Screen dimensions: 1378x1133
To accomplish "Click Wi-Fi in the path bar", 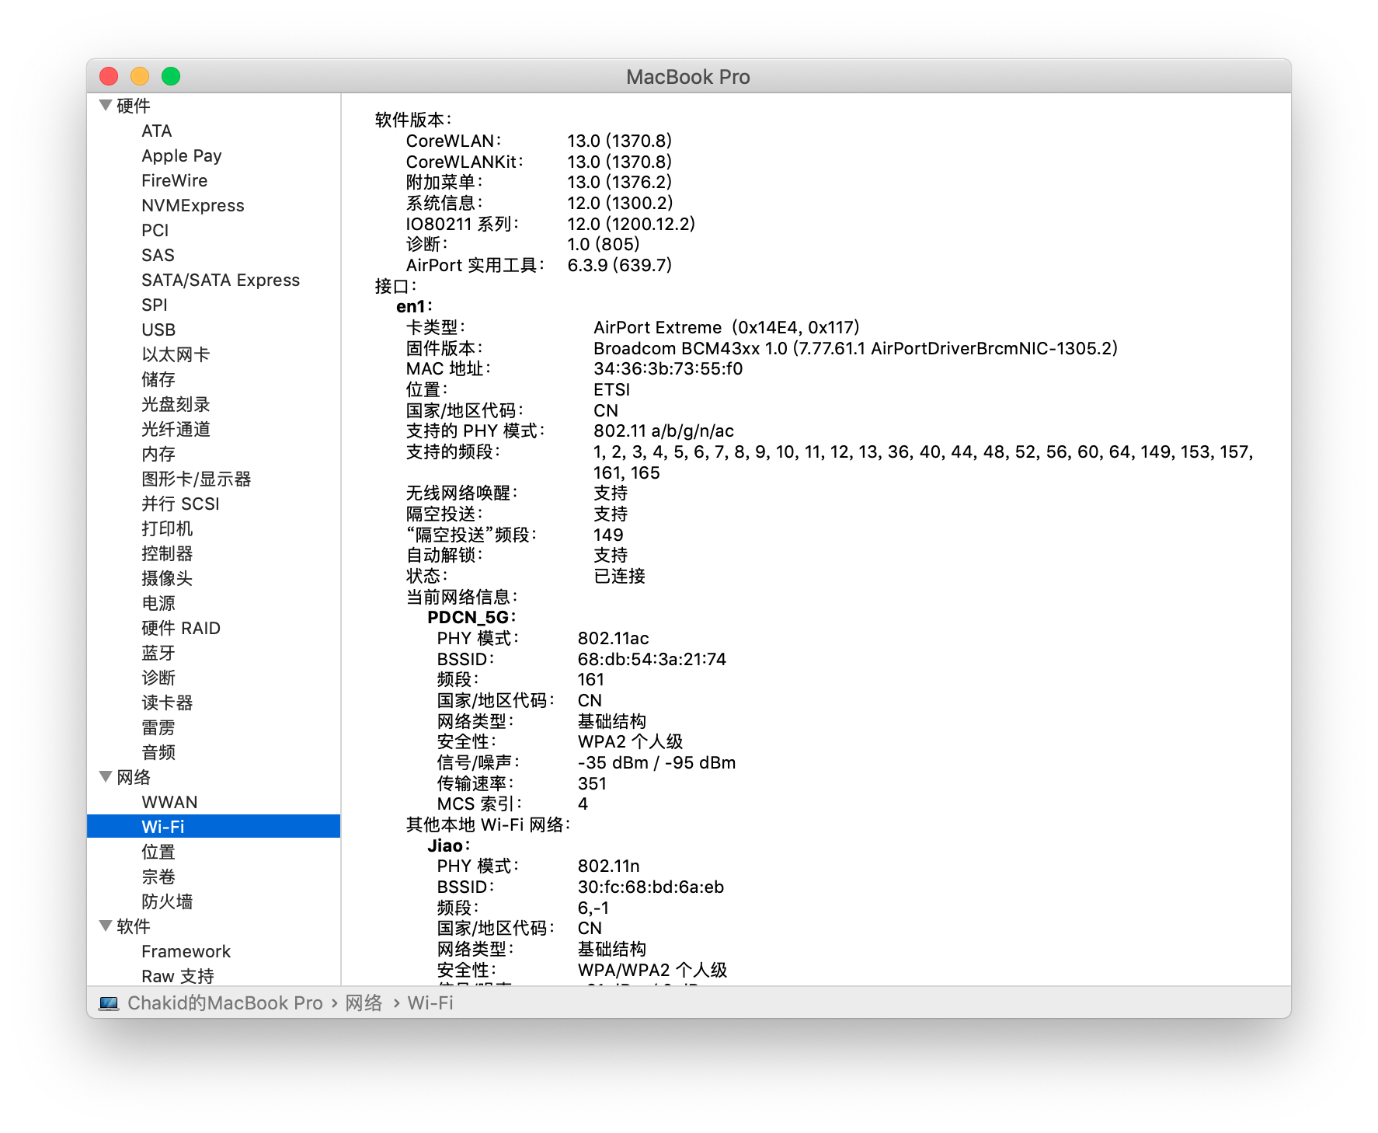I will [430, 1003].
